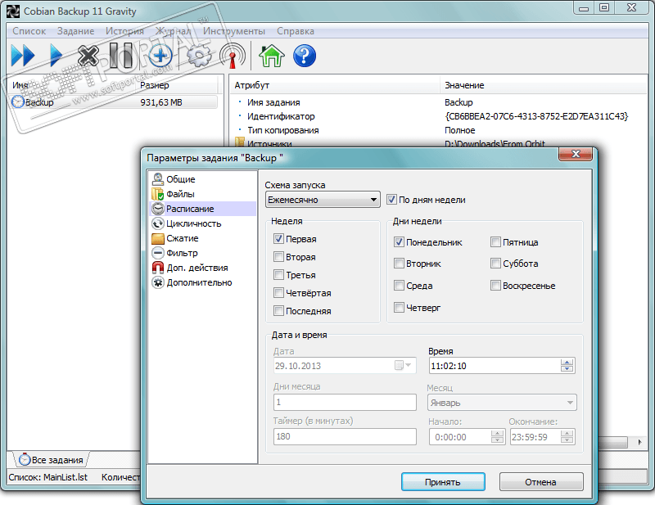Open the Задание menu
This screenshot has height=505, width=655.
75,31
